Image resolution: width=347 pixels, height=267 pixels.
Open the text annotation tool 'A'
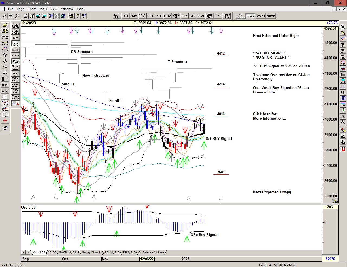point(343,117)
